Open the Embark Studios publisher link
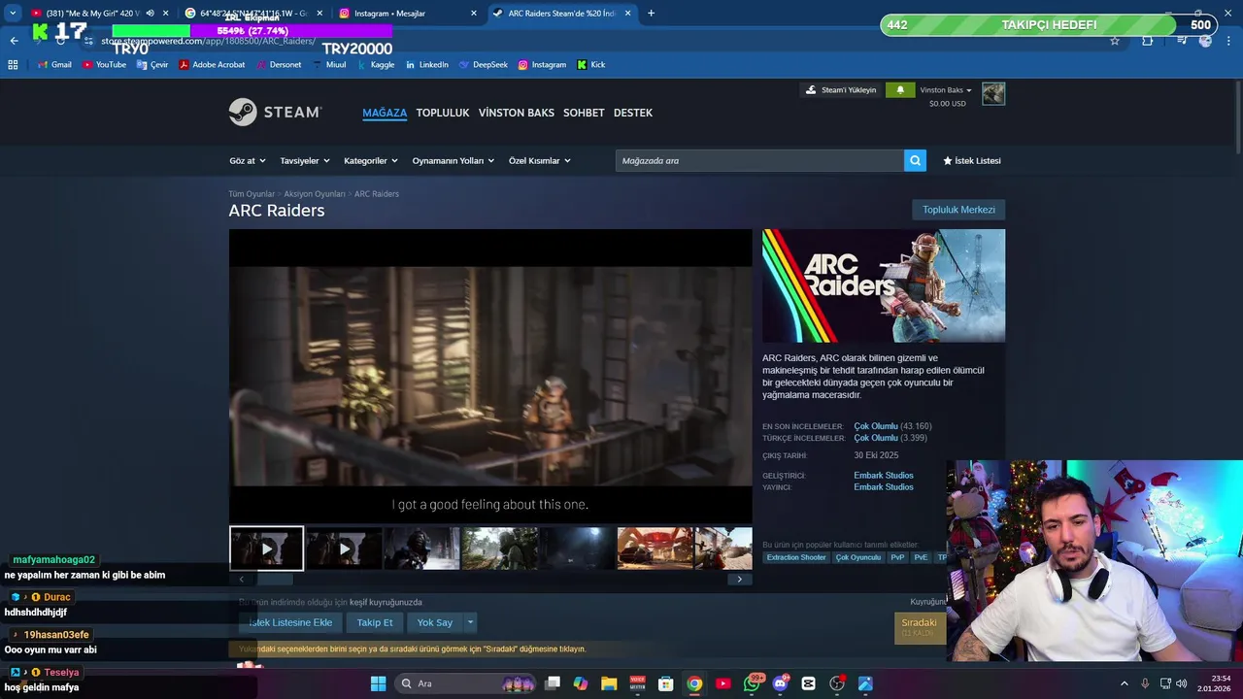The height and width of the screenshot is (699, 1243). [x=884, y=487]
